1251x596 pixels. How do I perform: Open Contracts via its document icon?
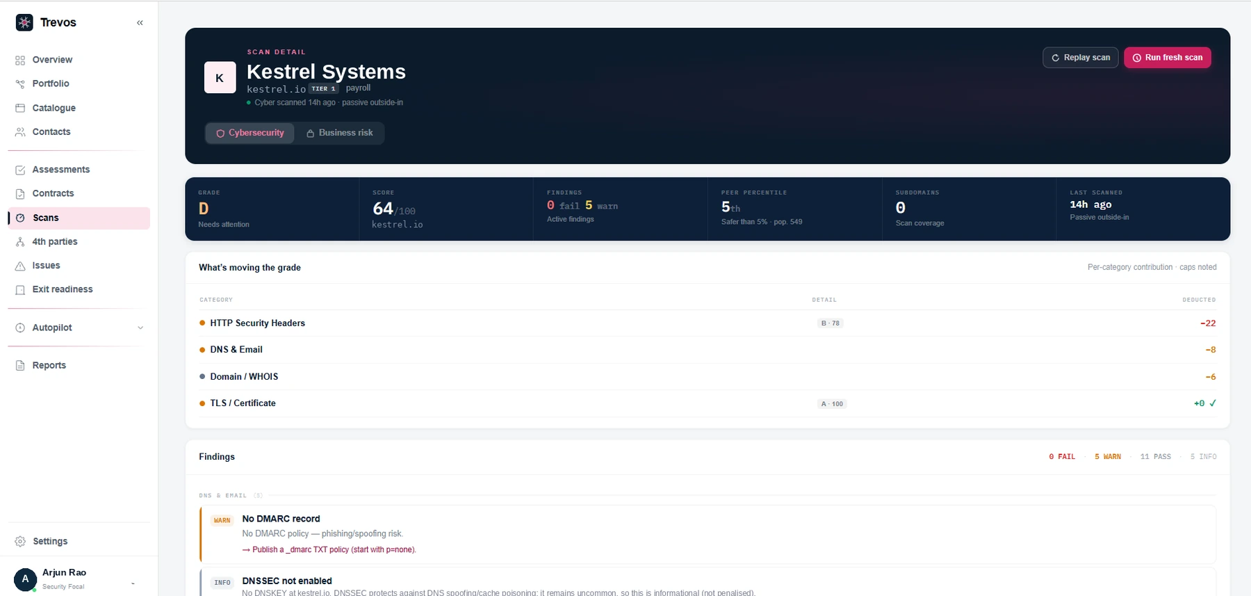(20, 194)
